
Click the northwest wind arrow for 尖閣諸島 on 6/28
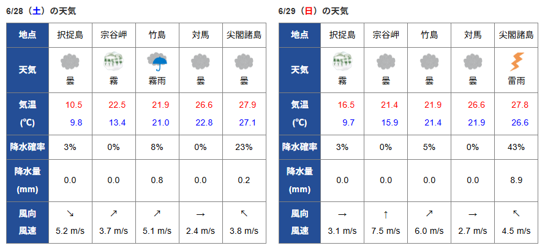pyautogui.click(x=244, y=214)
